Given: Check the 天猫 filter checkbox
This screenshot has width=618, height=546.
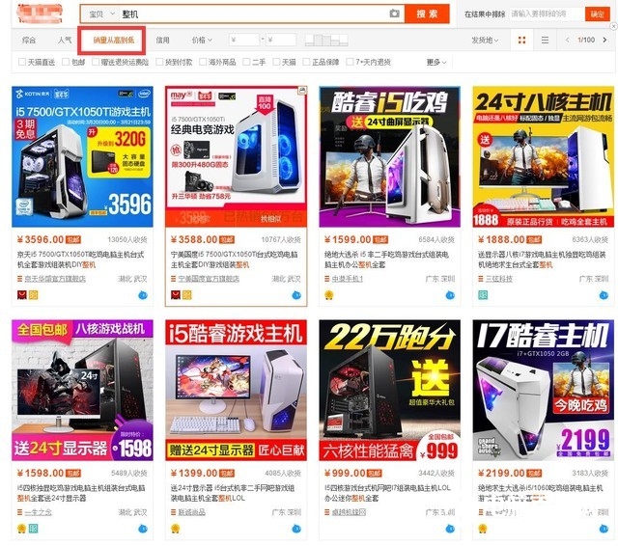Looking at the screenshot, I should click(276, 62).
